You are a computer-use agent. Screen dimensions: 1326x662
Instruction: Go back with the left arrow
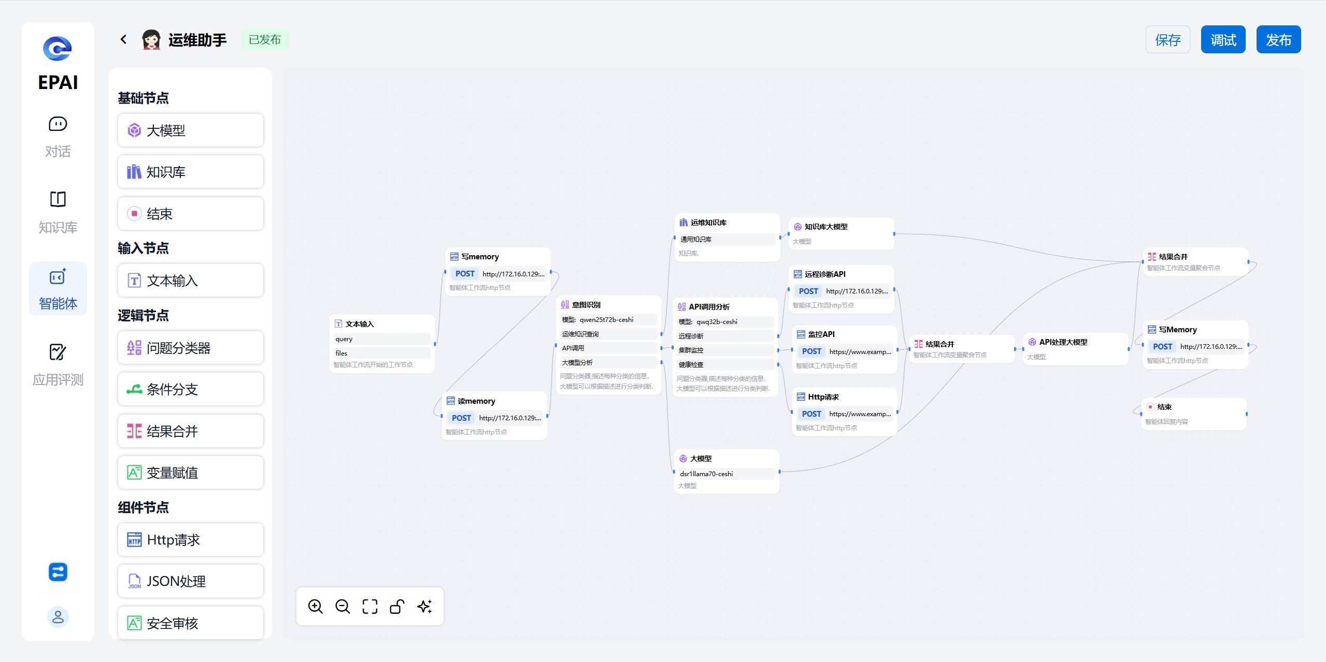(123, 39)
